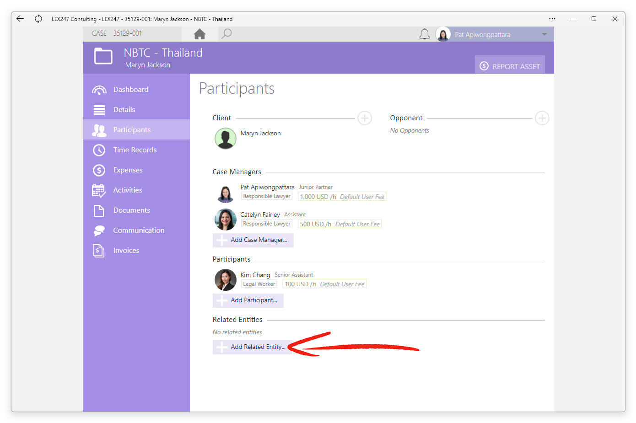636x423 pixels.
Task: Open the Home icon
Action: coord(199,34)
